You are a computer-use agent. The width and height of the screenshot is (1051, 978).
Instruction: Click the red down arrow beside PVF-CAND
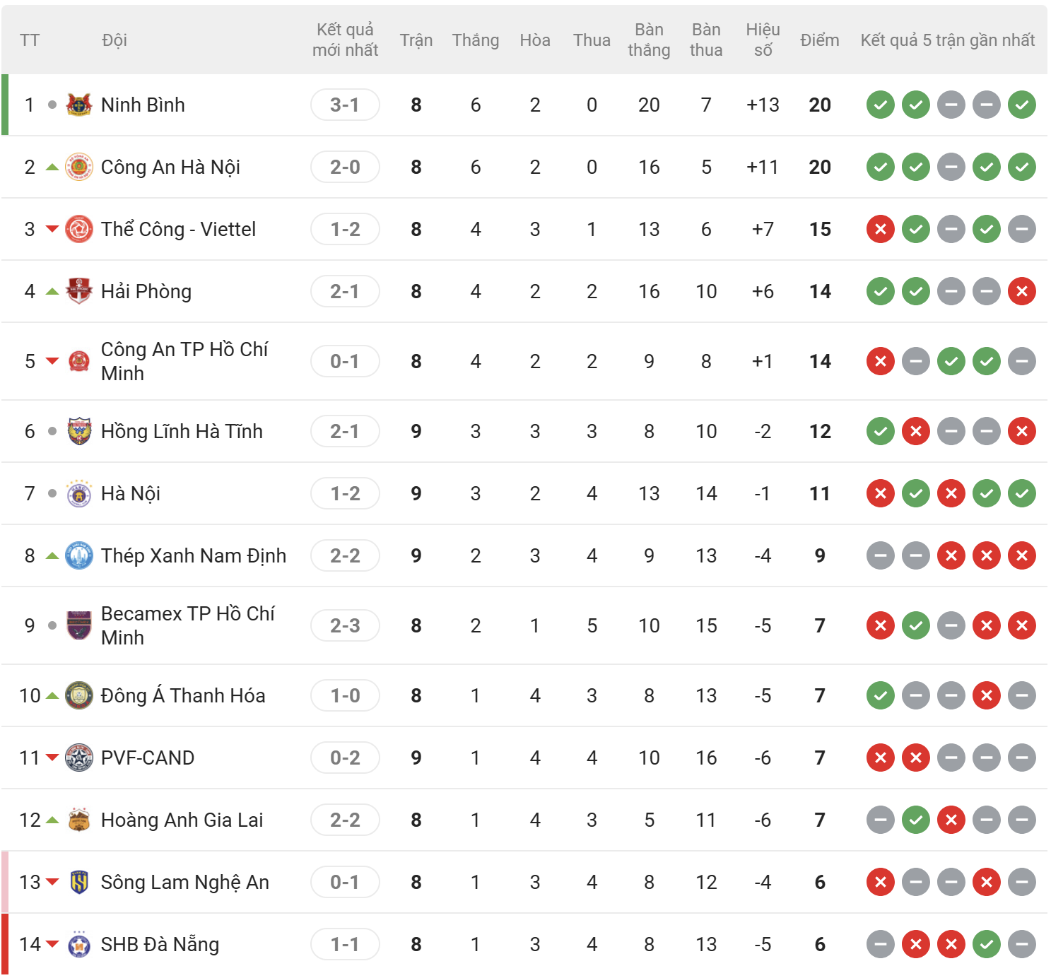(x=52, y=758)
